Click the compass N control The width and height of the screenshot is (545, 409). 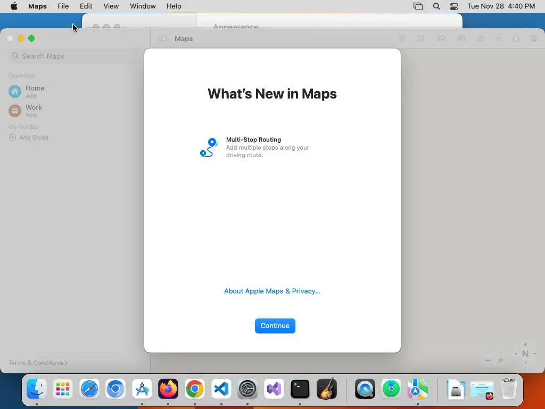click(525, 354)
